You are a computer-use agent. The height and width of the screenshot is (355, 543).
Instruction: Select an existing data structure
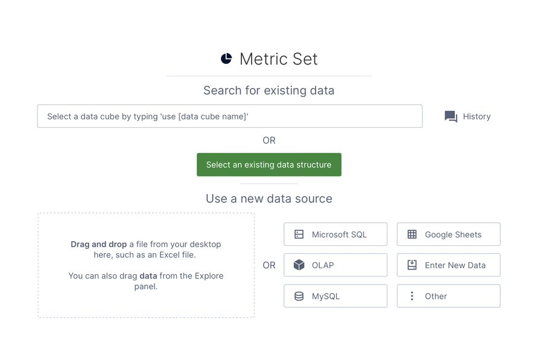point(268,164)
